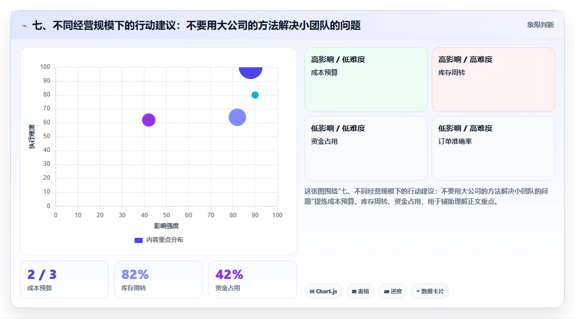Click the 象限判断 label in header

541,25
